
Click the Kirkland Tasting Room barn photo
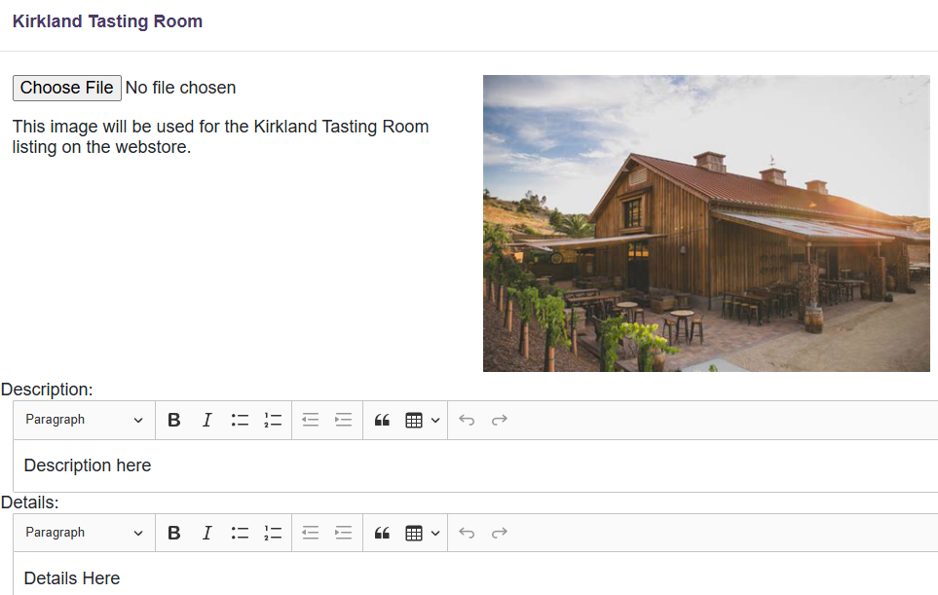tap(706, 223)
